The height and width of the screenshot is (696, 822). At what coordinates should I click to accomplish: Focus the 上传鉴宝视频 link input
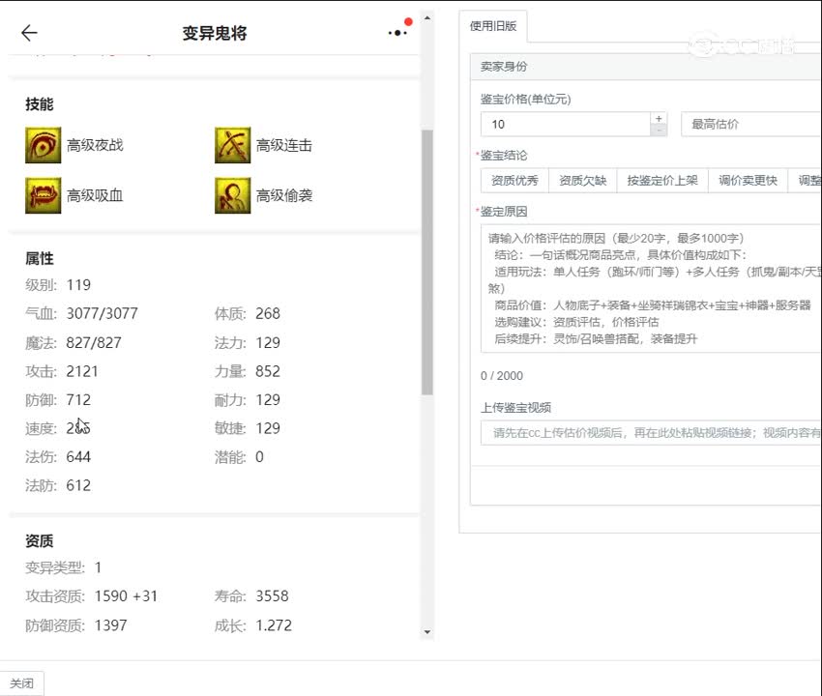click(651, 432)
